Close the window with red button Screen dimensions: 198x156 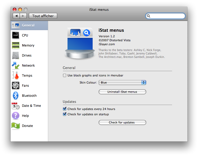click(x=15, y=10)
